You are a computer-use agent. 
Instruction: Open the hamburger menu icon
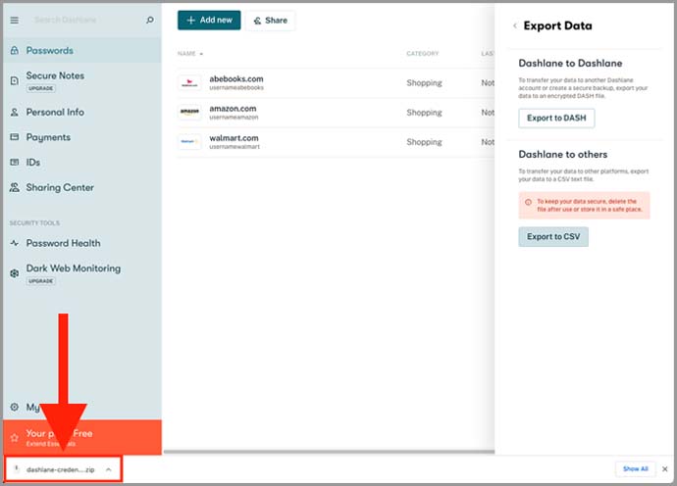click(15, 21)
